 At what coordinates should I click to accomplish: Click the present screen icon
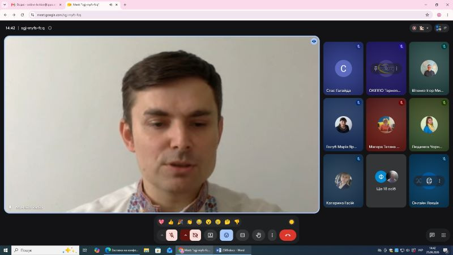point(210,235)
